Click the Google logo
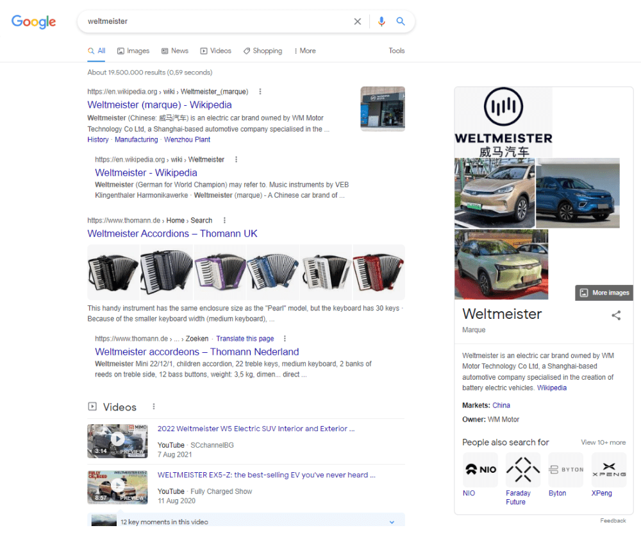 point(34,22)
